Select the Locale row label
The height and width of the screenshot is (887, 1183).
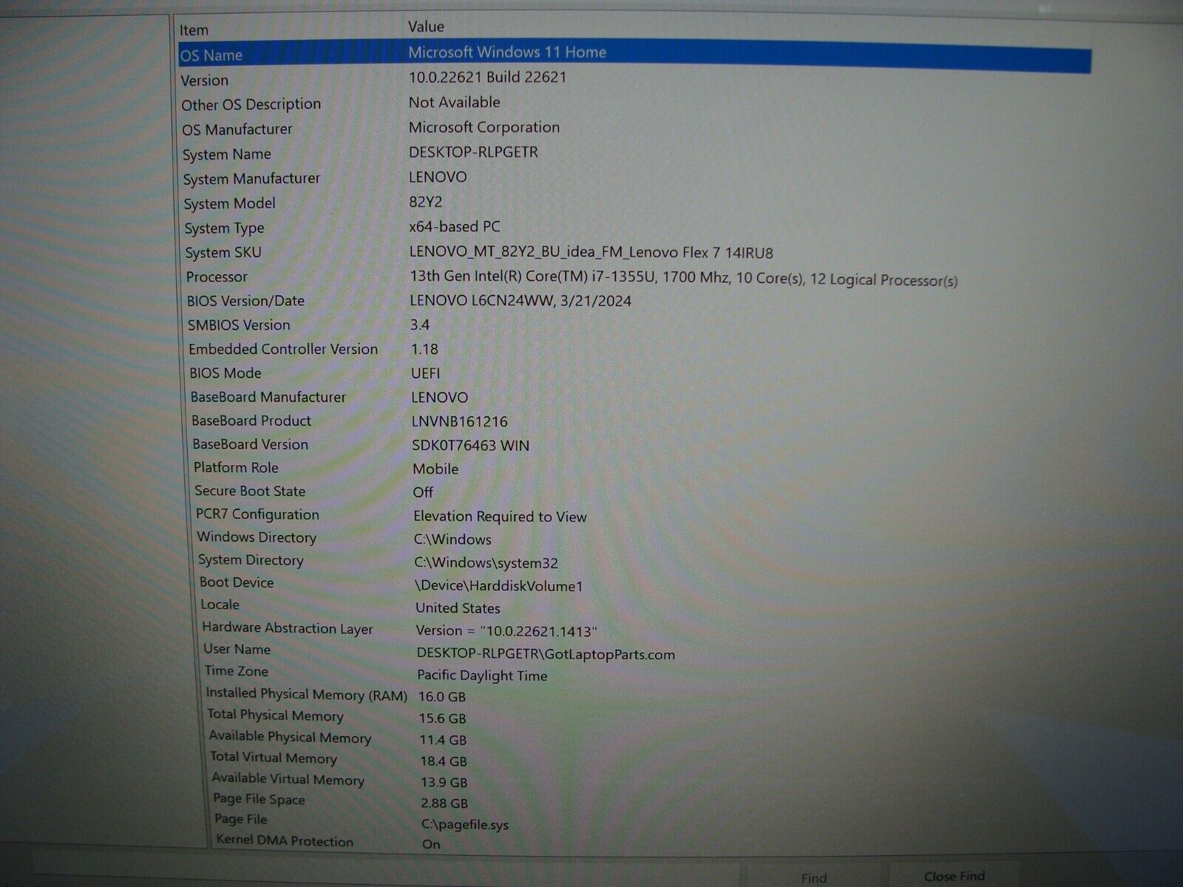click(220, 605)
